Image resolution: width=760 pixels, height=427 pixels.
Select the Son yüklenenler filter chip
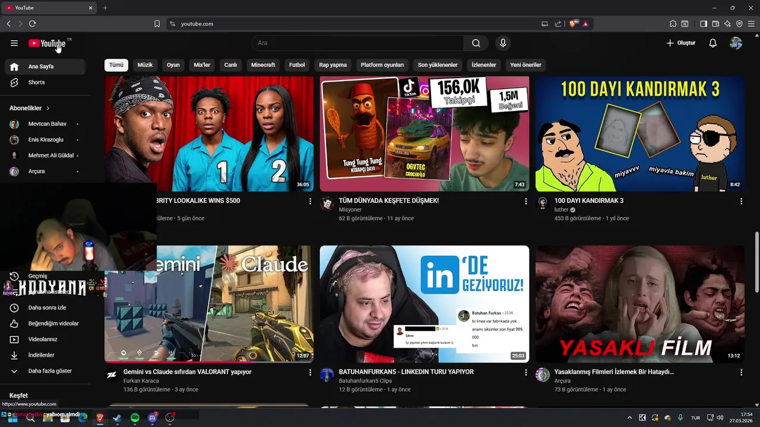(x=438, y=65)
